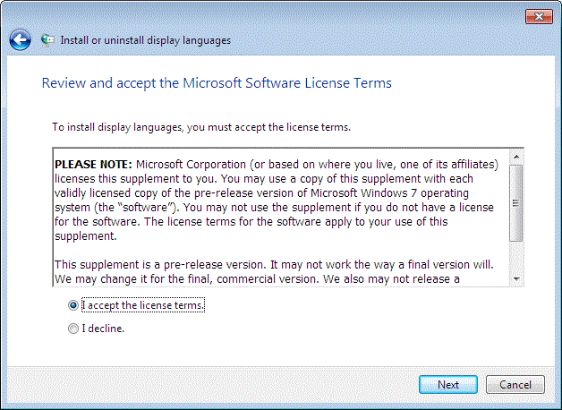The width and height of the screenshot is (562, 410).
Task: Proceed with the Next button
Action: [x=448, y=385]
